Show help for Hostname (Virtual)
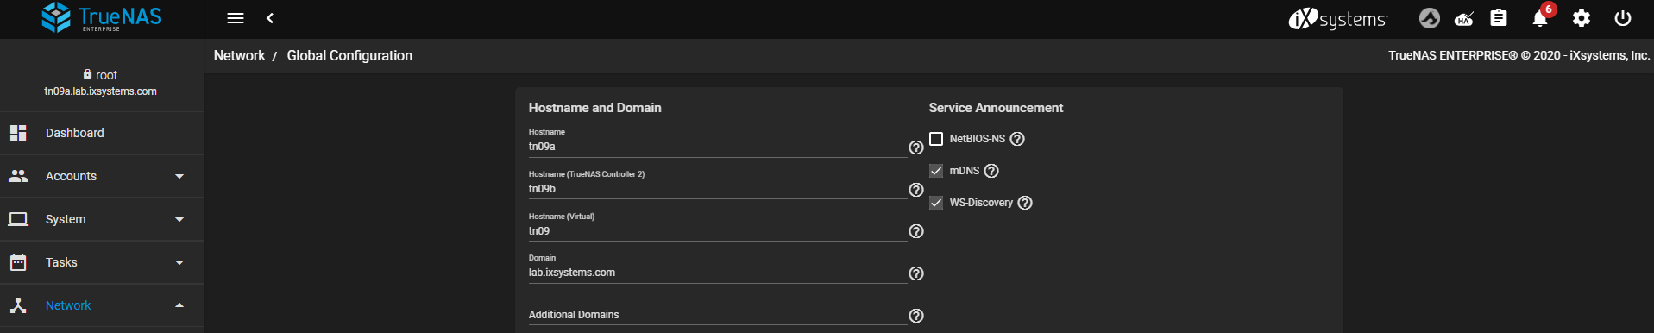This screenshot has height=333, width=1654. 916,231
